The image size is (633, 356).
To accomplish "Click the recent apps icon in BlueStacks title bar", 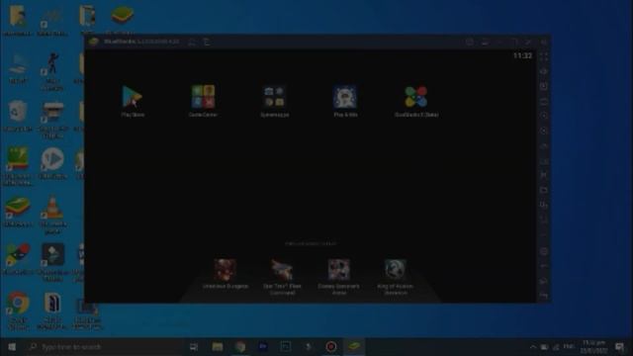I will point(207,42).
